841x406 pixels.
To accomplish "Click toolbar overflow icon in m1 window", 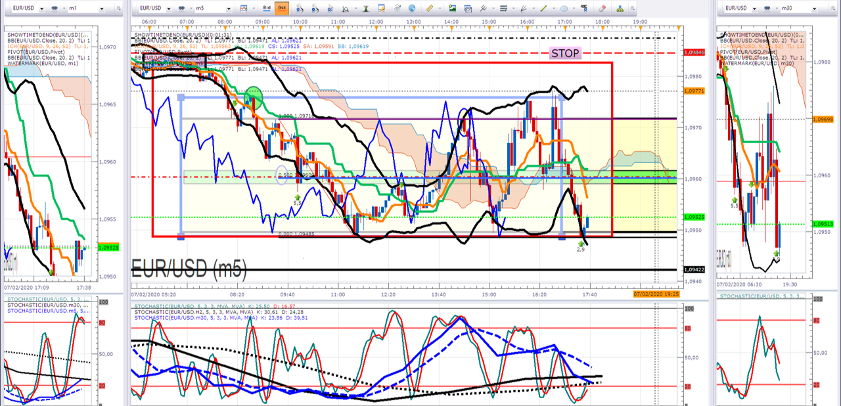I will point(118,9).
